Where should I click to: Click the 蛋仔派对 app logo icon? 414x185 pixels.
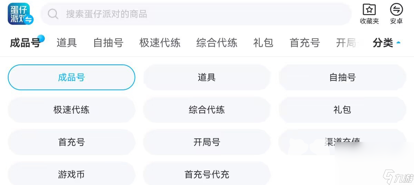pyautogui.click(x=20, y=14)
